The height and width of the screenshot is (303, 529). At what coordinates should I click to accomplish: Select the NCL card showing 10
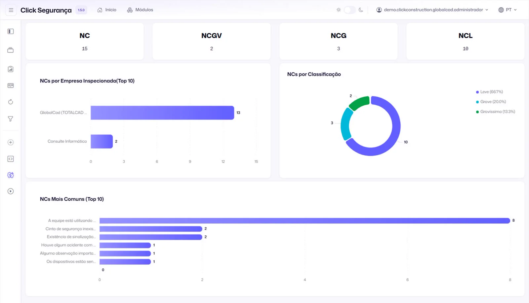pos(466,42)
